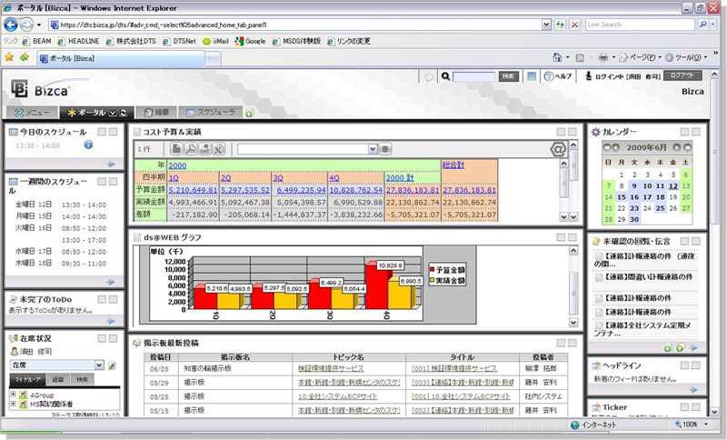
Task: Click the IE Favorites star icon
Action: [9, 57]
